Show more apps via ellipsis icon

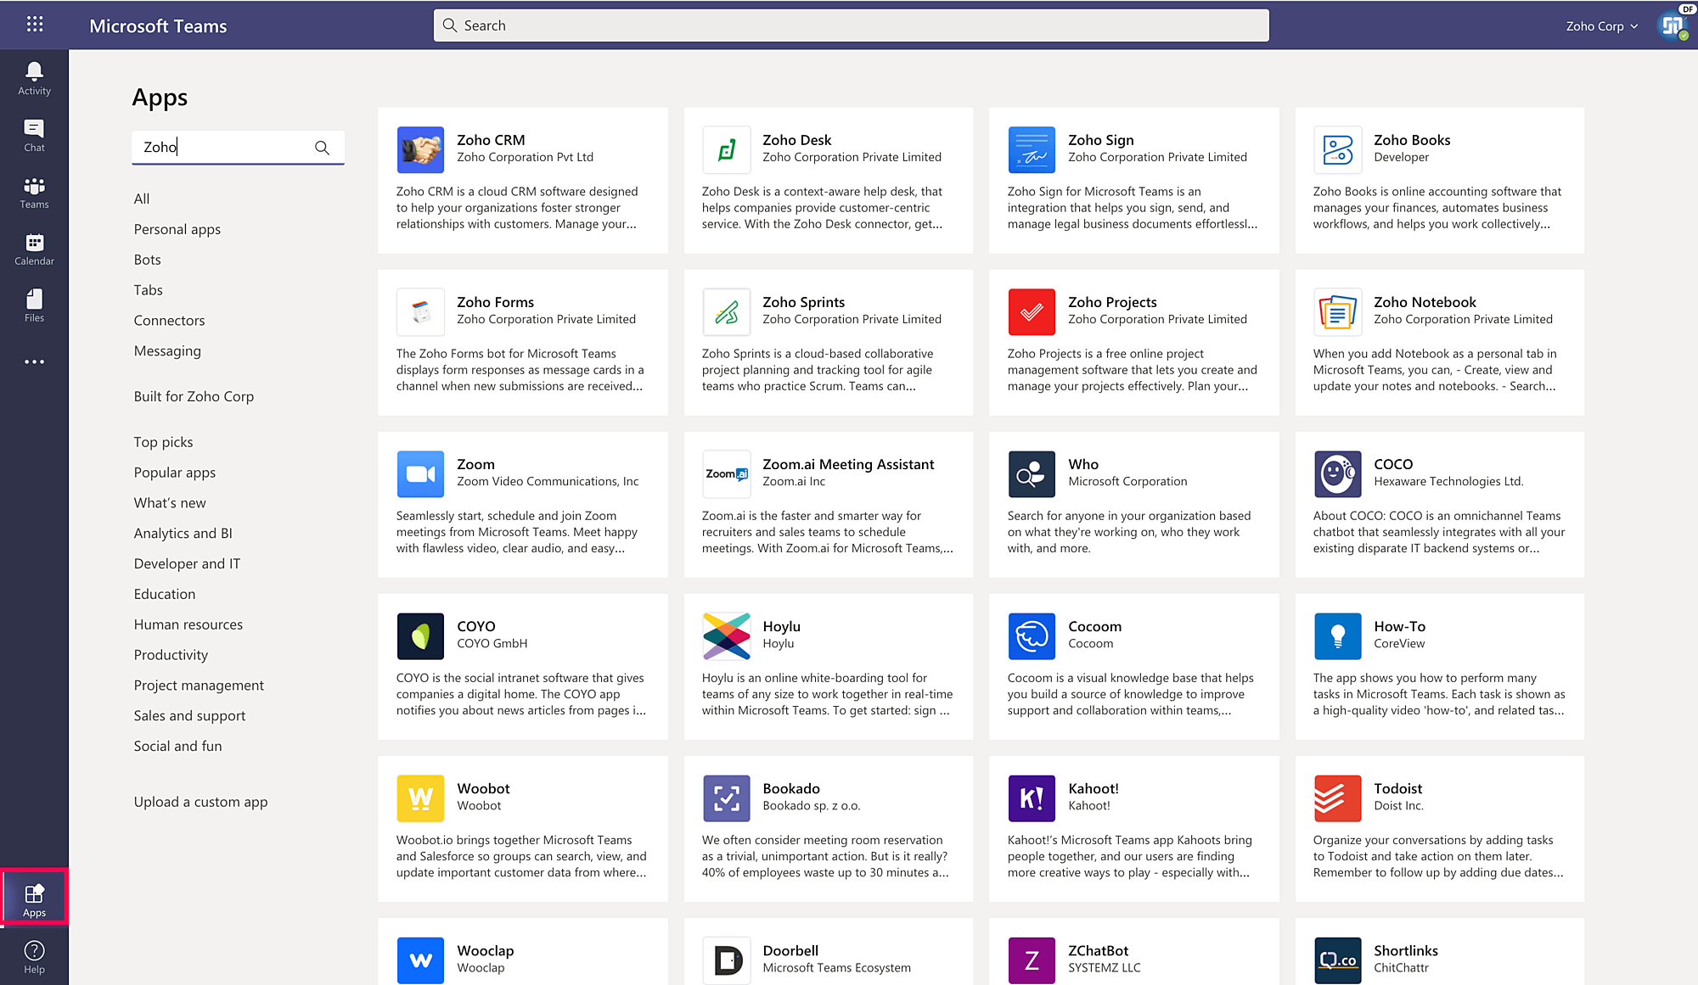[x=34, y=361]
